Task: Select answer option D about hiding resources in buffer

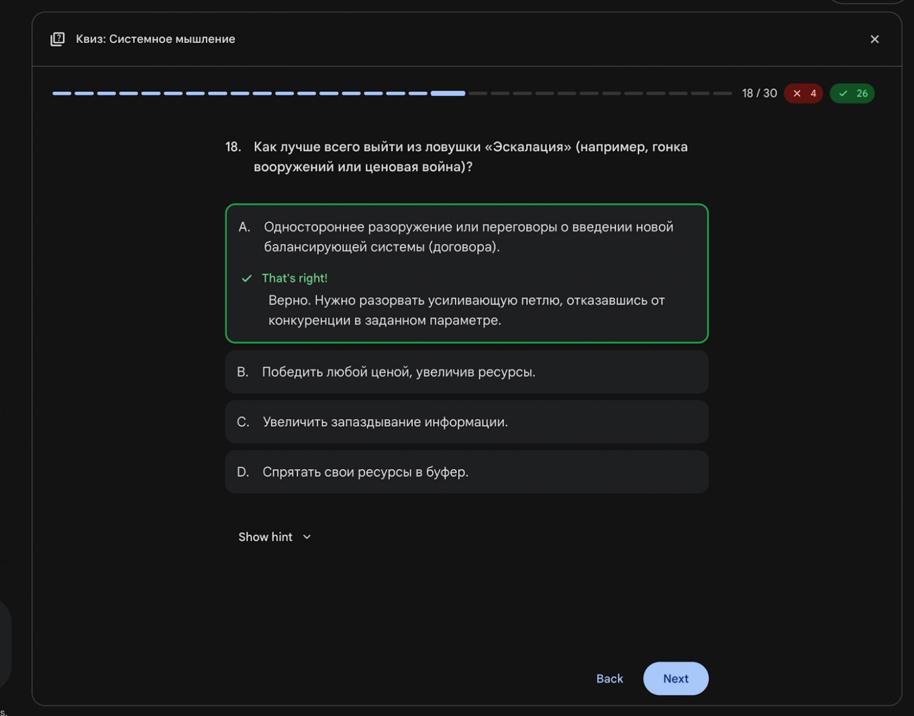Action: (466, 472)
